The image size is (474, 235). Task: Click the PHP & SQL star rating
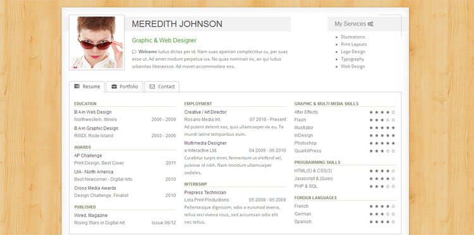(382, 186)
